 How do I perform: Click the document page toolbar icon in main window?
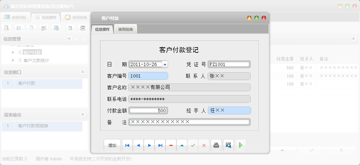click(x=31, y=28)
